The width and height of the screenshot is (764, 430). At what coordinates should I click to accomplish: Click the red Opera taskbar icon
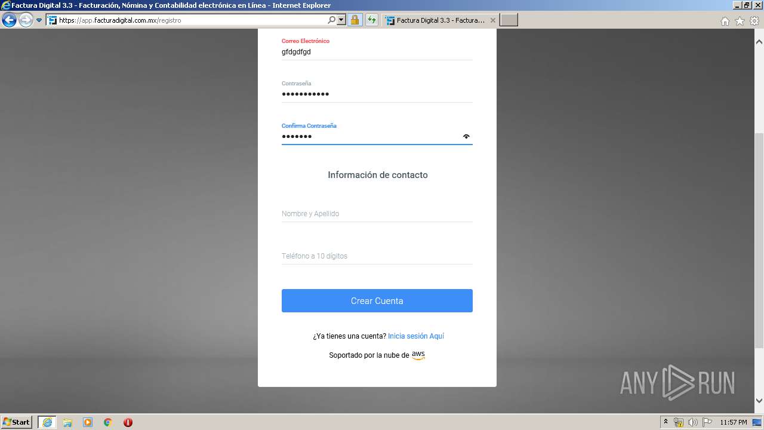(x=128, y=422)
